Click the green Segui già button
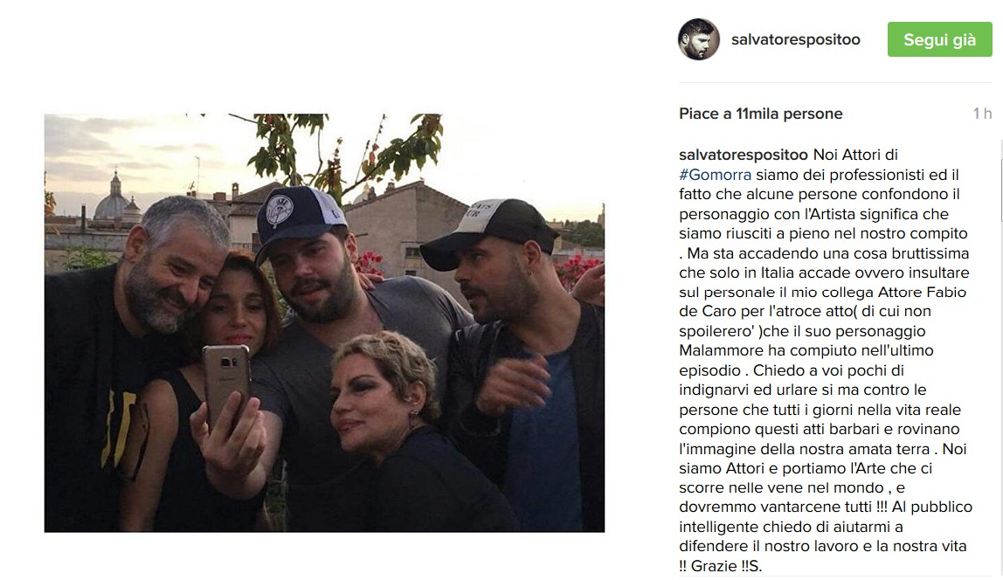Screen dimensions: 1003x580 point(939,39)
